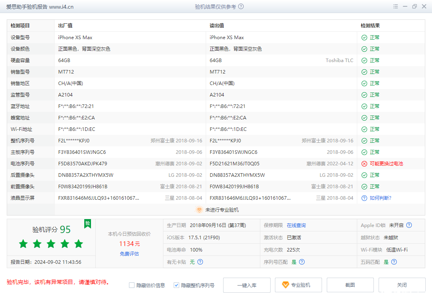Image resolution: width=432 pixels, height=299 pixels.
Task: Minimize the 爱思助手验机报告 window
Action: [405, 7]
